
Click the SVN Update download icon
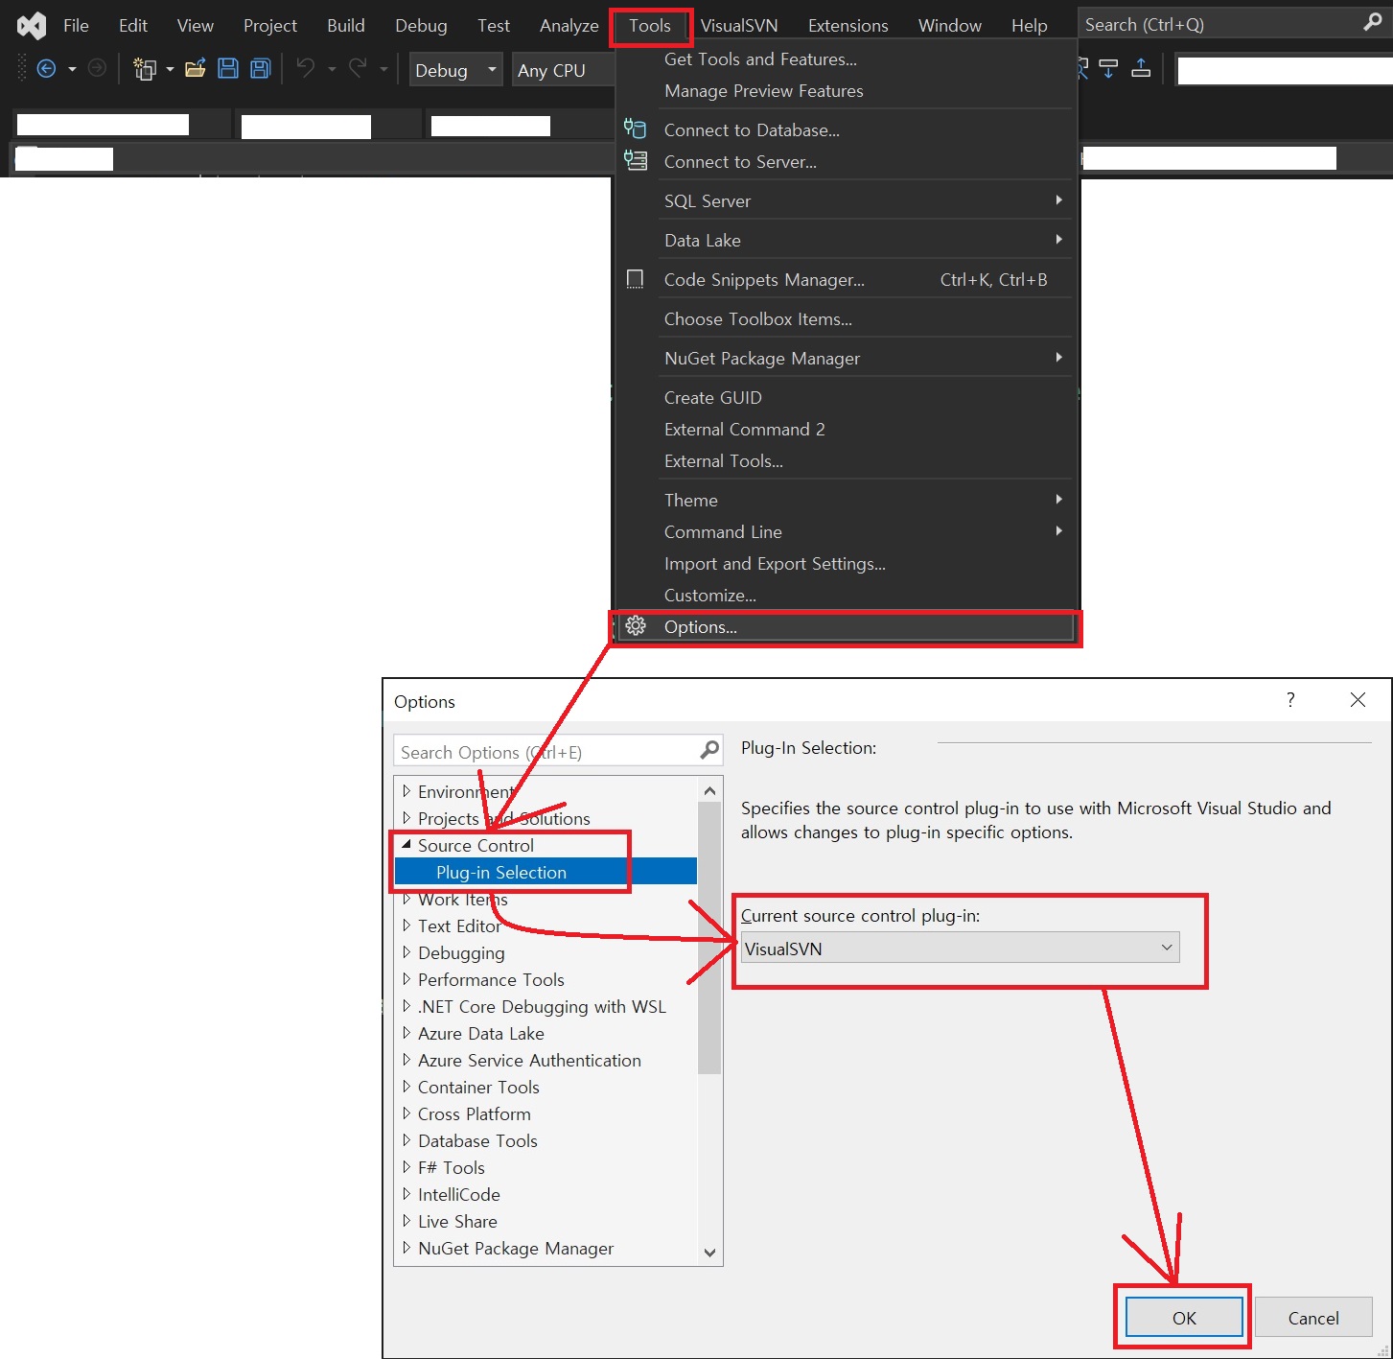[1108, 68]
